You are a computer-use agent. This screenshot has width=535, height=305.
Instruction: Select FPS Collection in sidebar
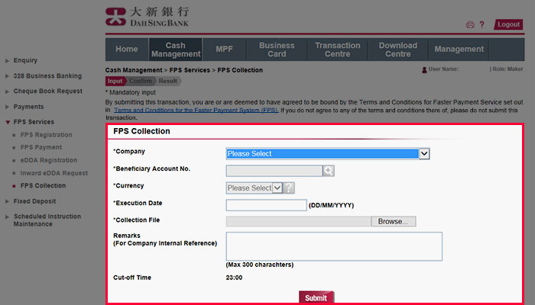click(x=43, y=186)
